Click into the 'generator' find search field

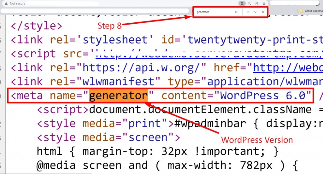[214, 12]
